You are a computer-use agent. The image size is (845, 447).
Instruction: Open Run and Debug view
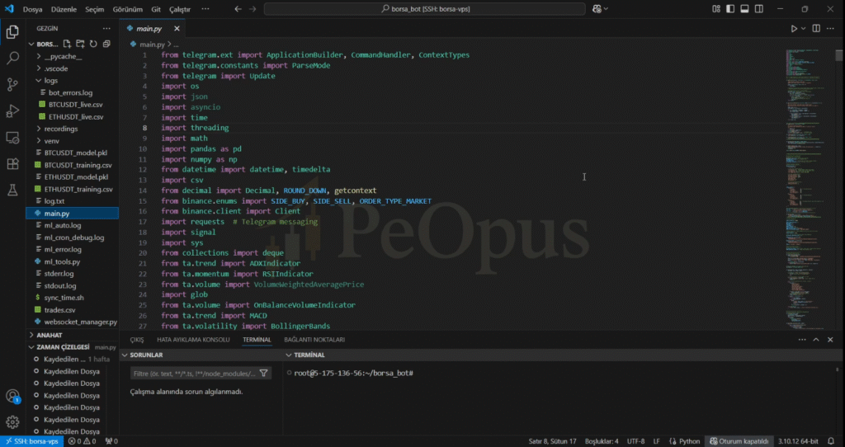12,111
